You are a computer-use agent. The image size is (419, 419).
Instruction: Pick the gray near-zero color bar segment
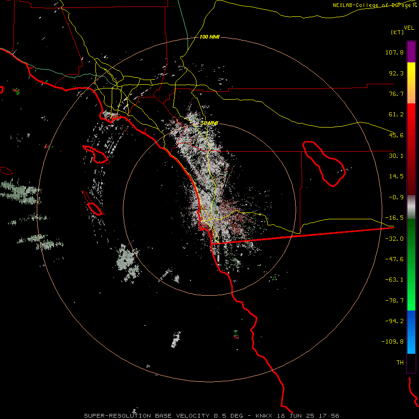[411, 207]
